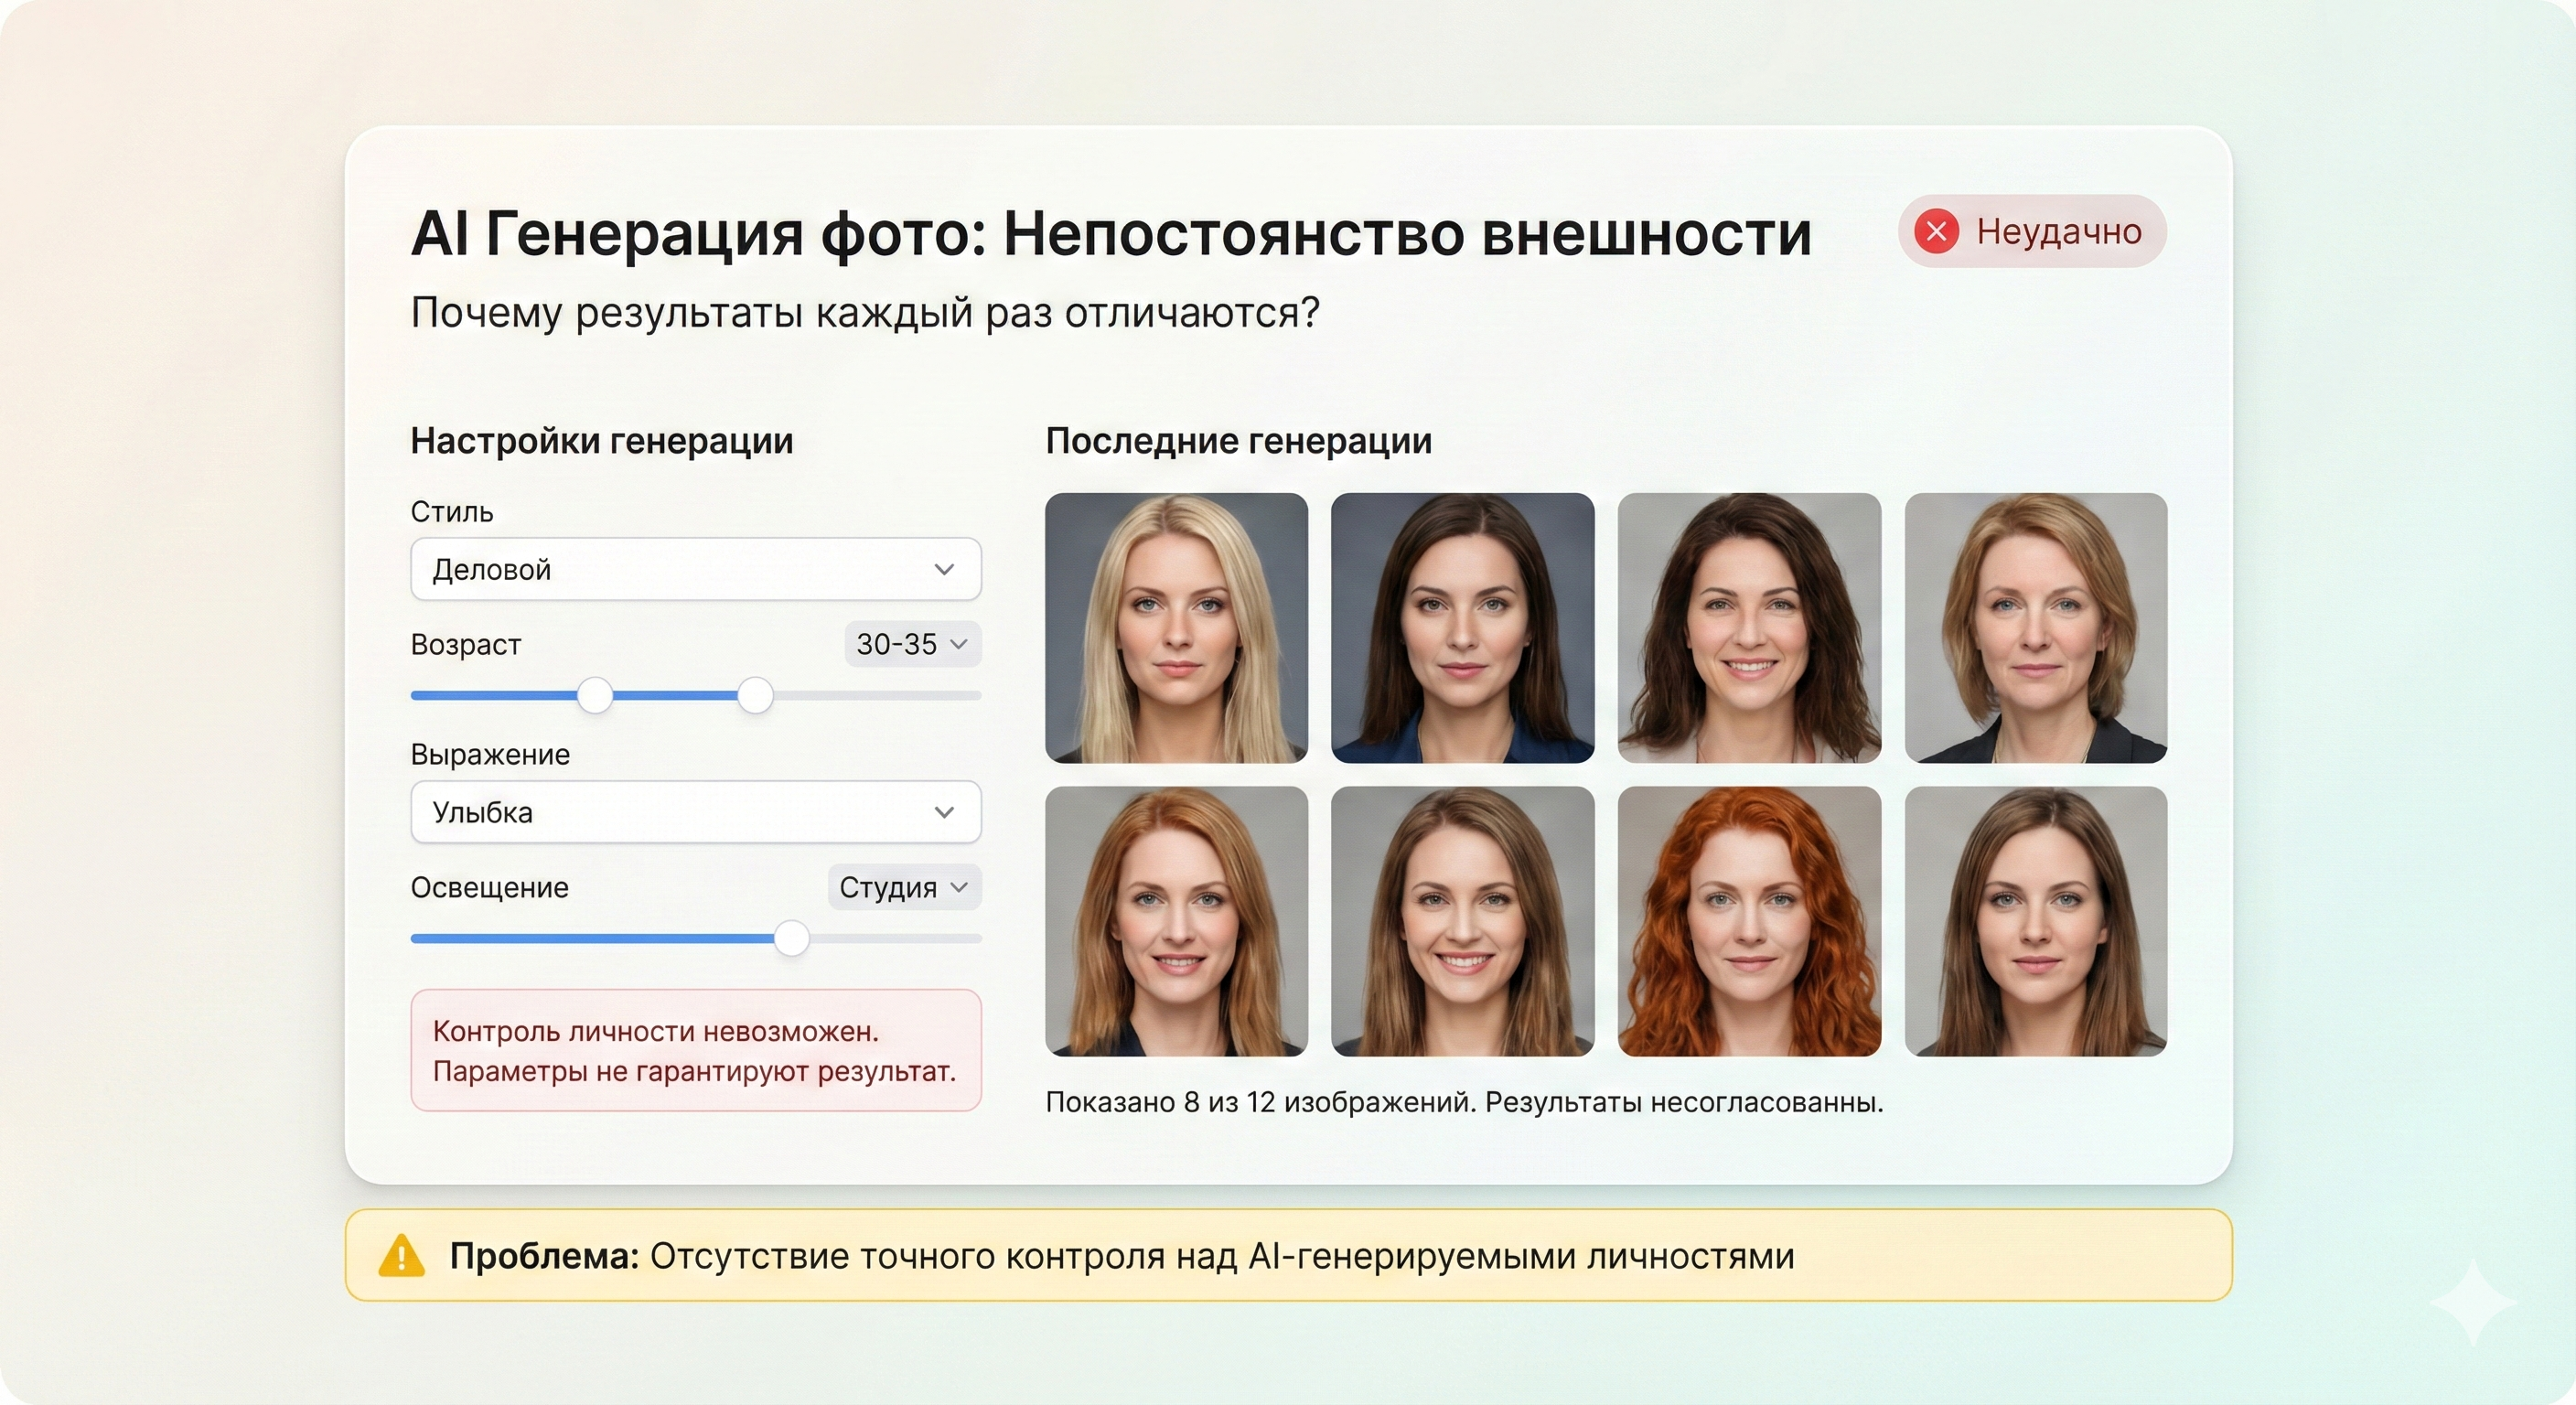2576x1405 pixels.
Task: Open the short bob hair portrait thumbnail
Action: (2035, 628)
